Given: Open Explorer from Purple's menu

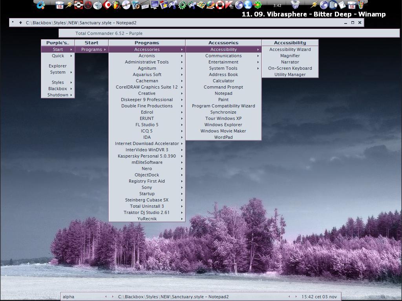Looking at the screenshot, I should (58, 66).
